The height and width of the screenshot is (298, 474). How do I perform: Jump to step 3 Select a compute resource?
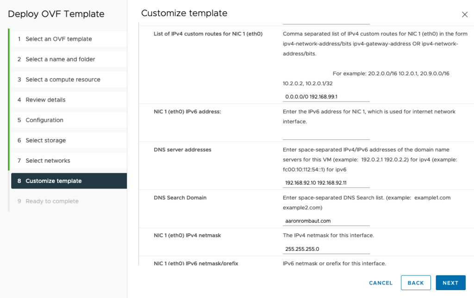(x=62, y=79)
